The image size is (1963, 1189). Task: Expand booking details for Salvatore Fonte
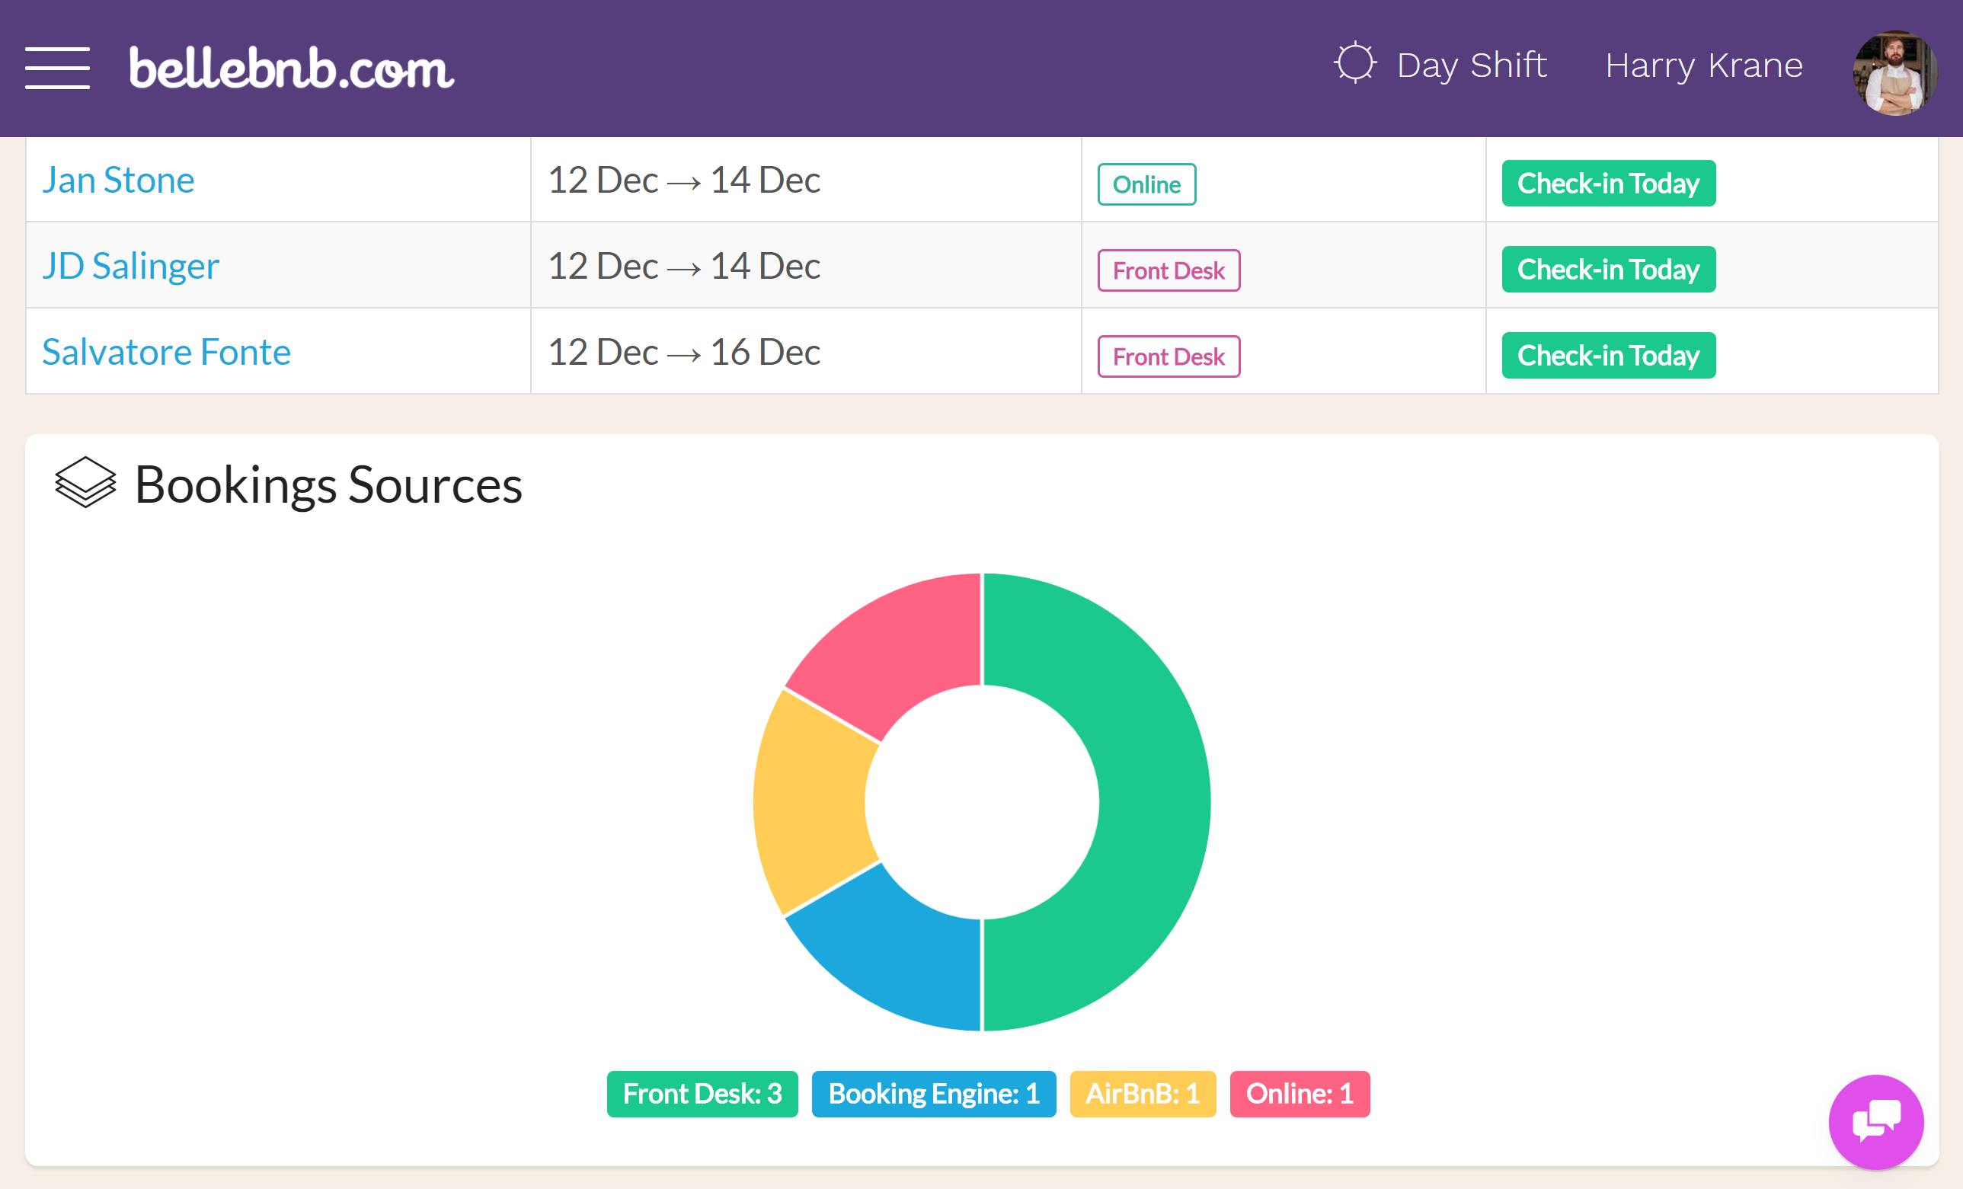(165, 350)
